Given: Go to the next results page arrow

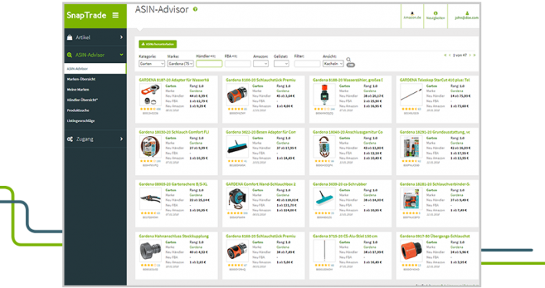Looking at the screenshot, I should (x=470, y=55).
